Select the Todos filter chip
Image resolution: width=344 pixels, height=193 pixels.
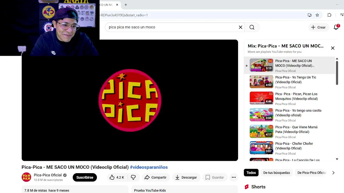(x=251, y=173)
